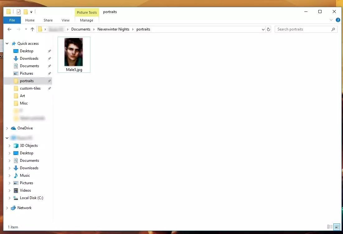The height and width of the screenshot is (234, 343).
Task: Open the Art folder
Action: 22,96
